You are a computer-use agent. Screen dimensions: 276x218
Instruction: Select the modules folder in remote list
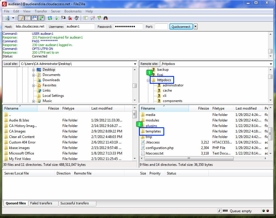(x=152, y=120)
